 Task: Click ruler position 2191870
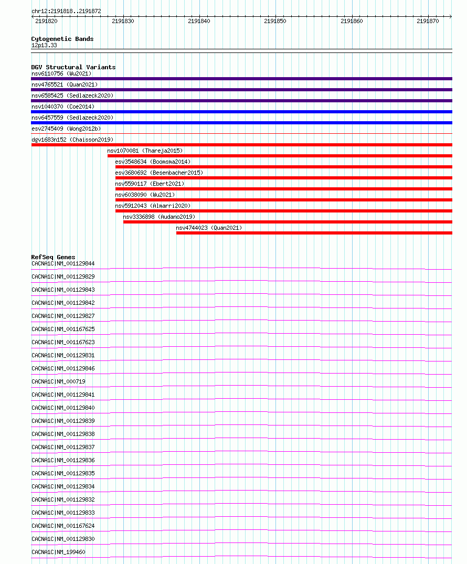click(428, 21)
